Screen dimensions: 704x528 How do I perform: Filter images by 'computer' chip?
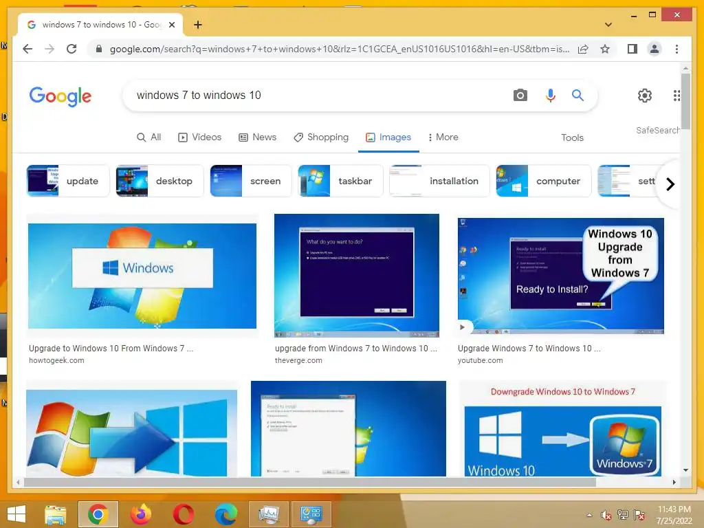(x=543, y=181)
